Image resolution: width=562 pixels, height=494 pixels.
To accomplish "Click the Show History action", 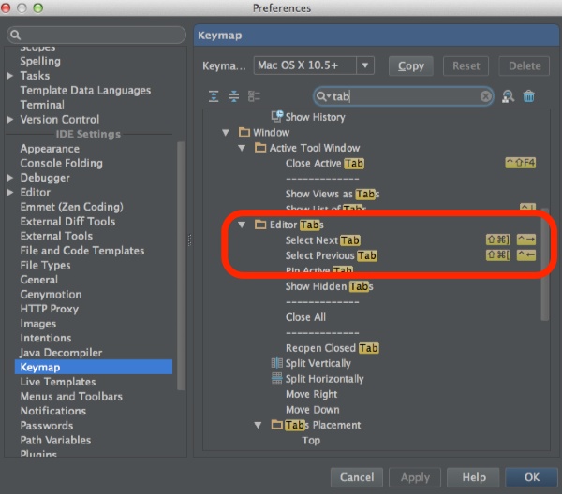I will [315, 117].
